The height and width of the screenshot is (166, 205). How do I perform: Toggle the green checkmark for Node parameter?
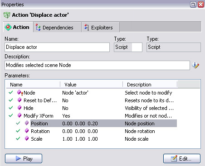(11, 92)
